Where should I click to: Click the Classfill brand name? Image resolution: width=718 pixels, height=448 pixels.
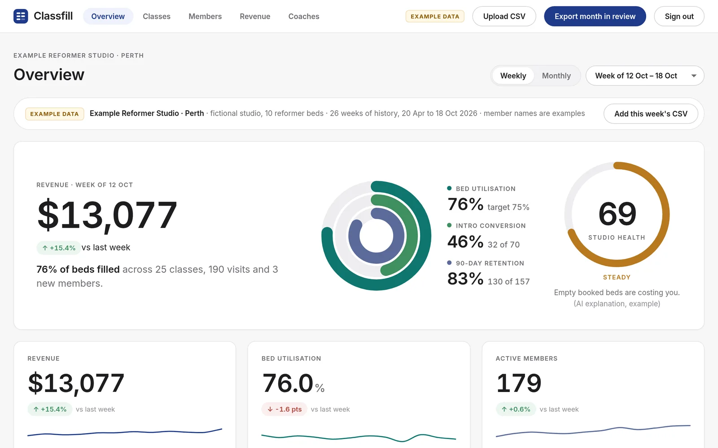(x=53, y=16)
